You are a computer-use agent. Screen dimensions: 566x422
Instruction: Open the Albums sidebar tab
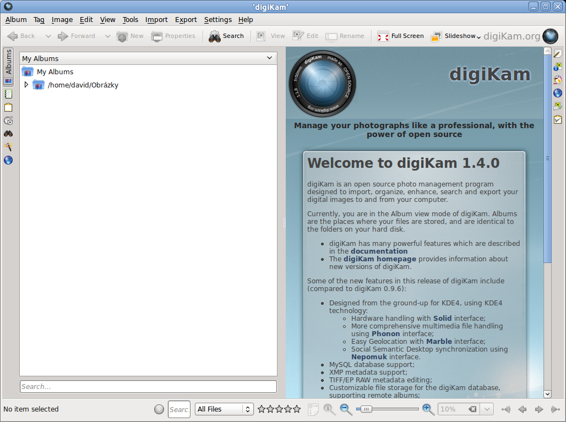(8, 67)
